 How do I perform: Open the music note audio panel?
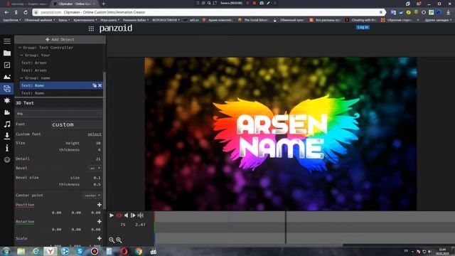pos(7,124)
